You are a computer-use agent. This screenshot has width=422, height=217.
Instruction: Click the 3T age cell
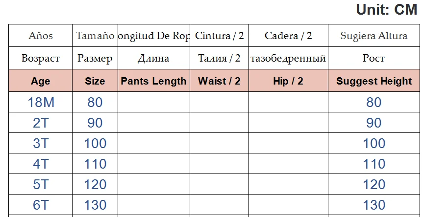coord(41,143)
